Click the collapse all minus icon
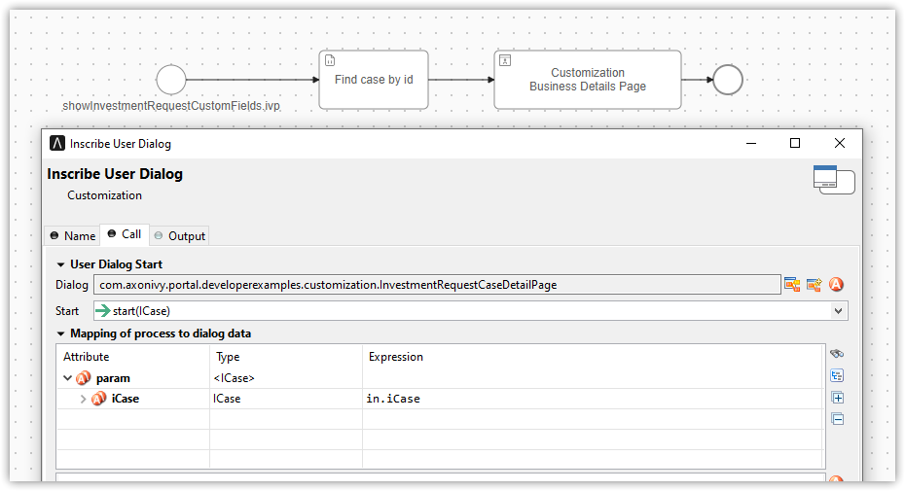 (x=838, y=419)
